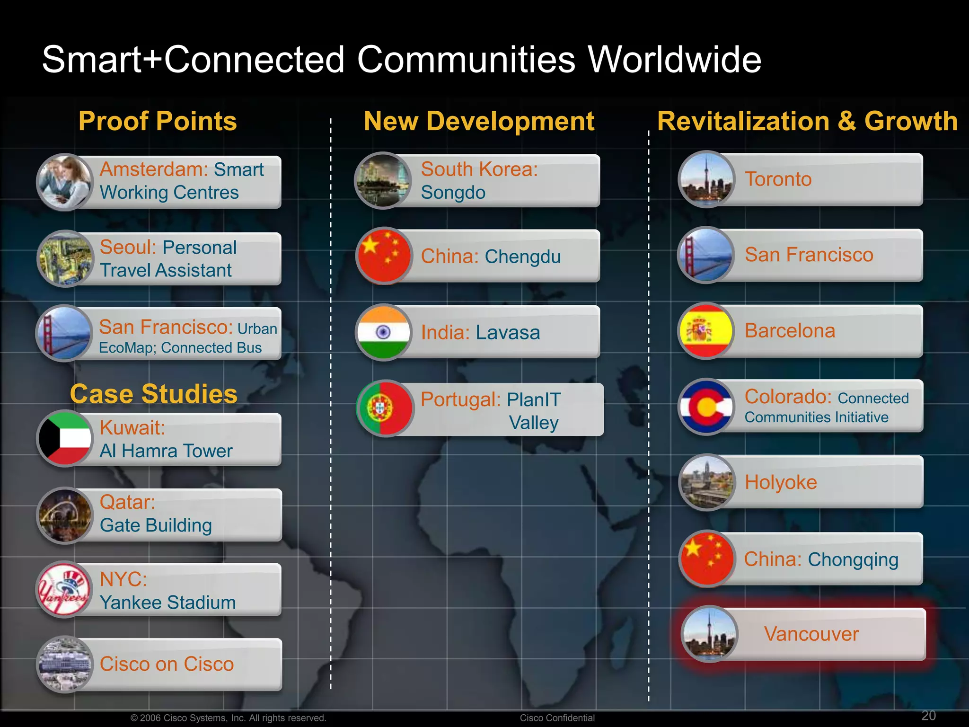Click China flag next to Chengdu
Screen dimensions: 969x727
(384, 256)
